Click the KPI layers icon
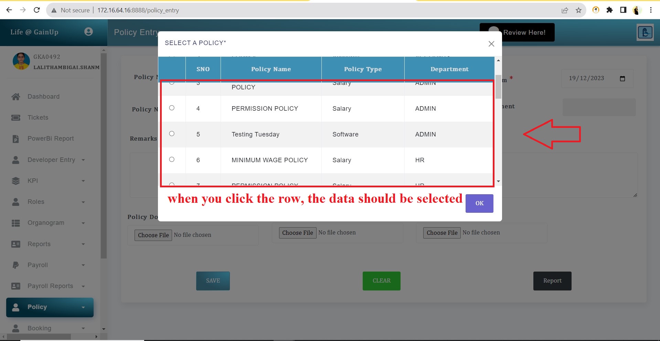660x341 pixels. (x=16, y=181)
